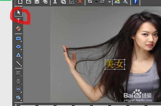Image resolution: width=161 pixels, height=106 pixels.
Task: Select the Triangle shape tool
Action: click(x=18, y=55)
